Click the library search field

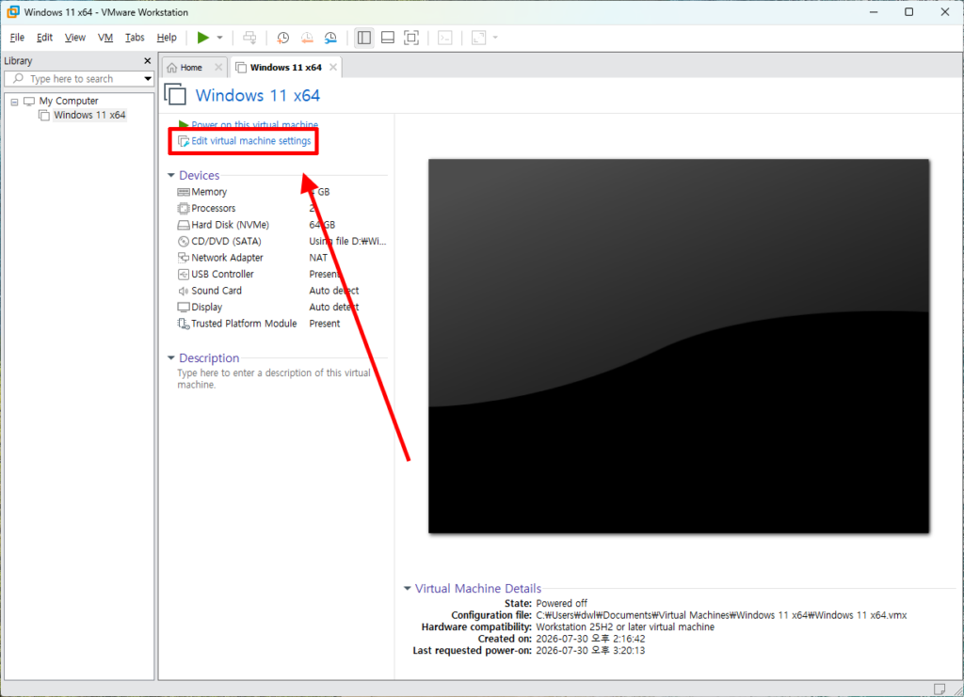[79, 79]
